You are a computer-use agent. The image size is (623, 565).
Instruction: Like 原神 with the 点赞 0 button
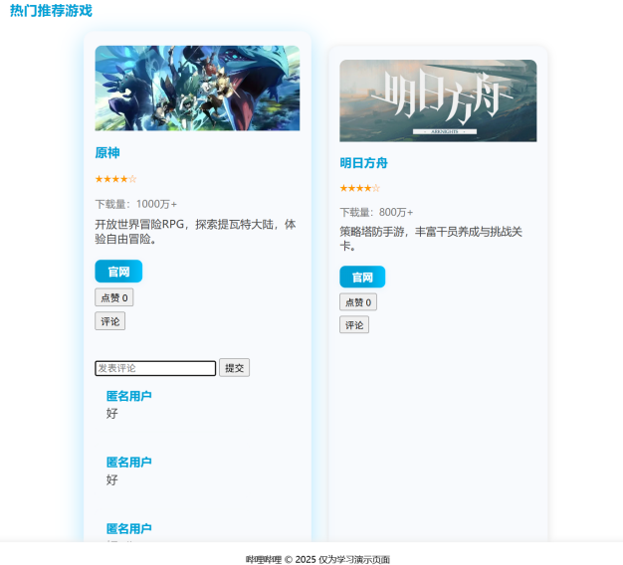114,297
